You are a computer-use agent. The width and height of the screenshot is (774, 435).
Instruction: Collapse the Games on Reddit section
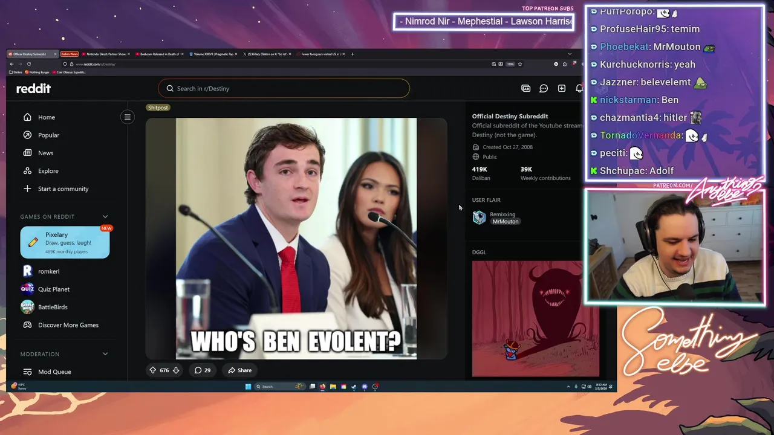click(105, 216)
